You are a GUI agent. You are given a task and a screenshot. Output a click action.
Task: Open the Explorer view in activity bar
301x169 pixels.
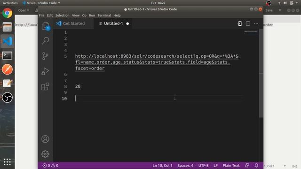click(46, 26)
